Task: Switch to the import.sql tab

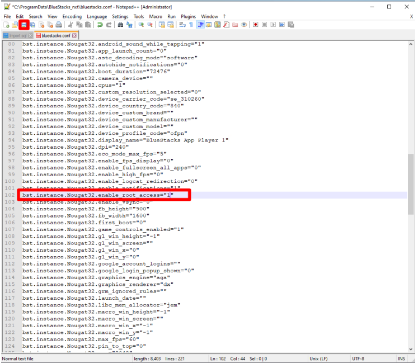Action: point(17,36)
